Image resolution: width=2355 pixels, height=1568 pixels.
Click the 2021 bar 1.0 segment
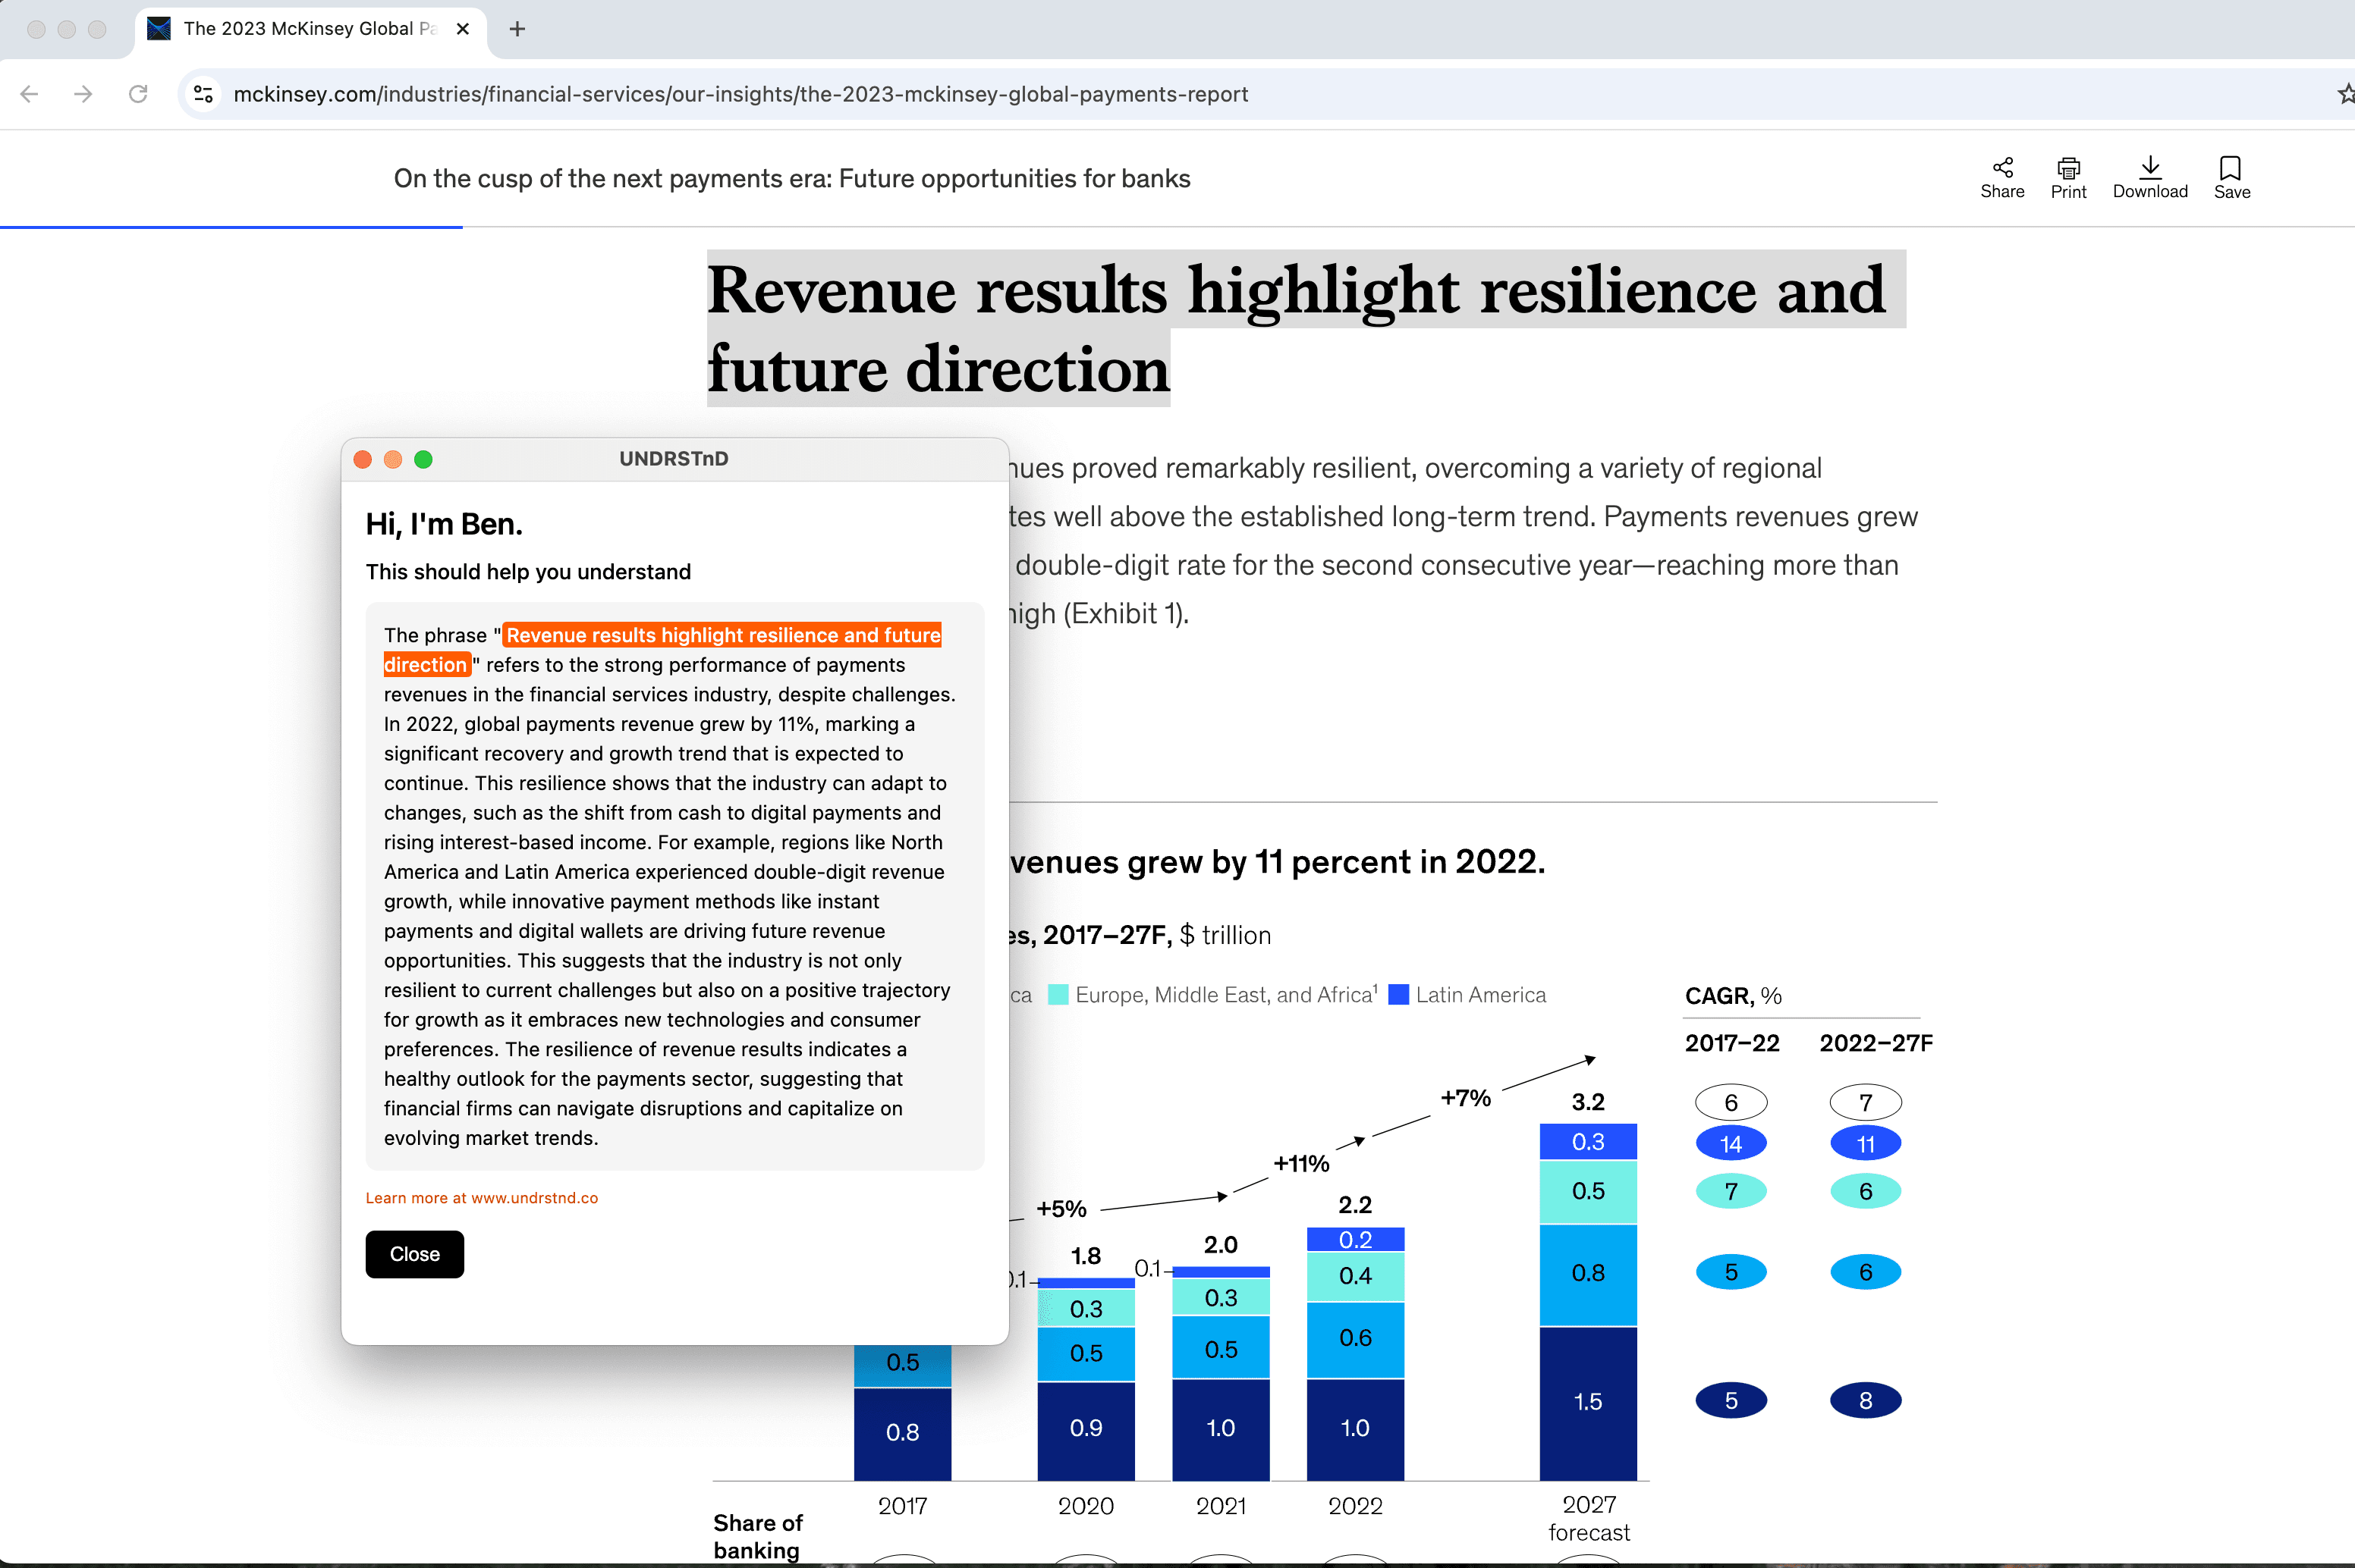1221,1429
